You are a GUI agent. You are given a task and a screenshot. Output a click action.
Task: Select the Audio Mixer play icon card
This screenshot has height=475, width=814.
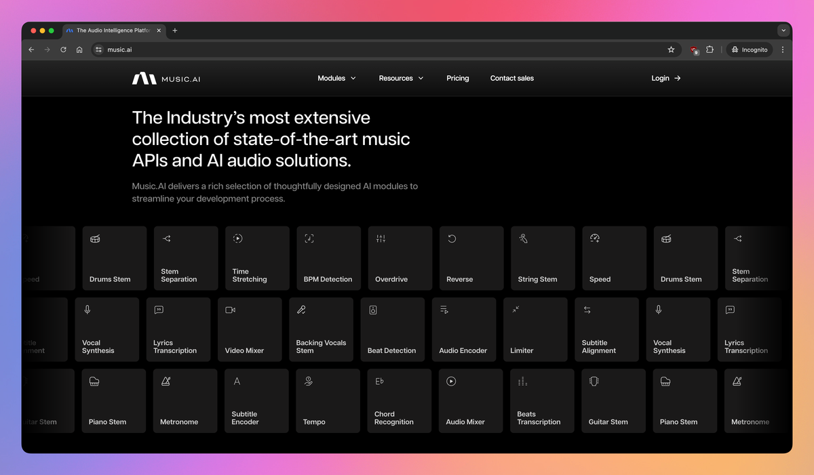click(471, 400)
